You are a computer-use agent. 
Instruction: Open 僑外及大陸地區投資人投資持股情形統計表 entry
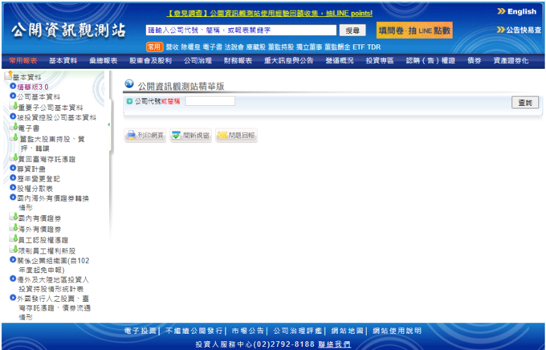coord(53,284)
